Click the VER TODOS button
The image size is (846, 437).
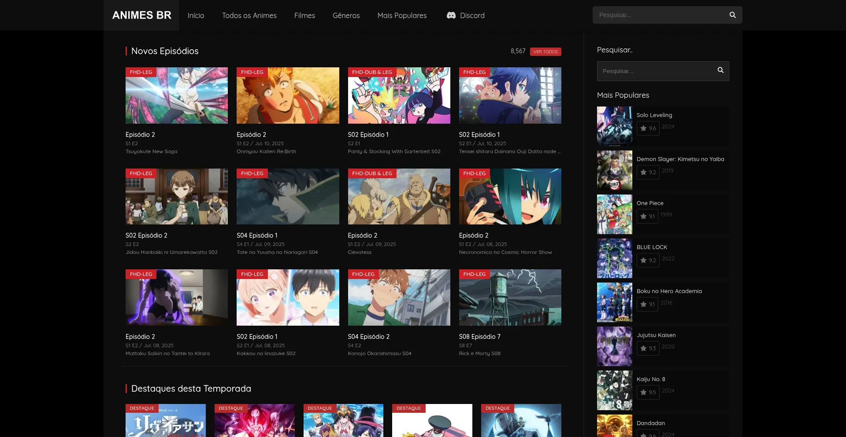pos(546,51)
